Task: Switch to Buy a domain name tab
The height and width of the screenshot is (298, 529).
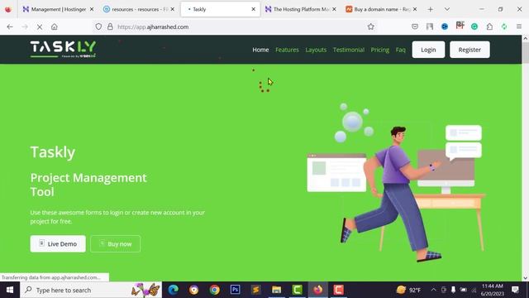Action: click(382, 9)
